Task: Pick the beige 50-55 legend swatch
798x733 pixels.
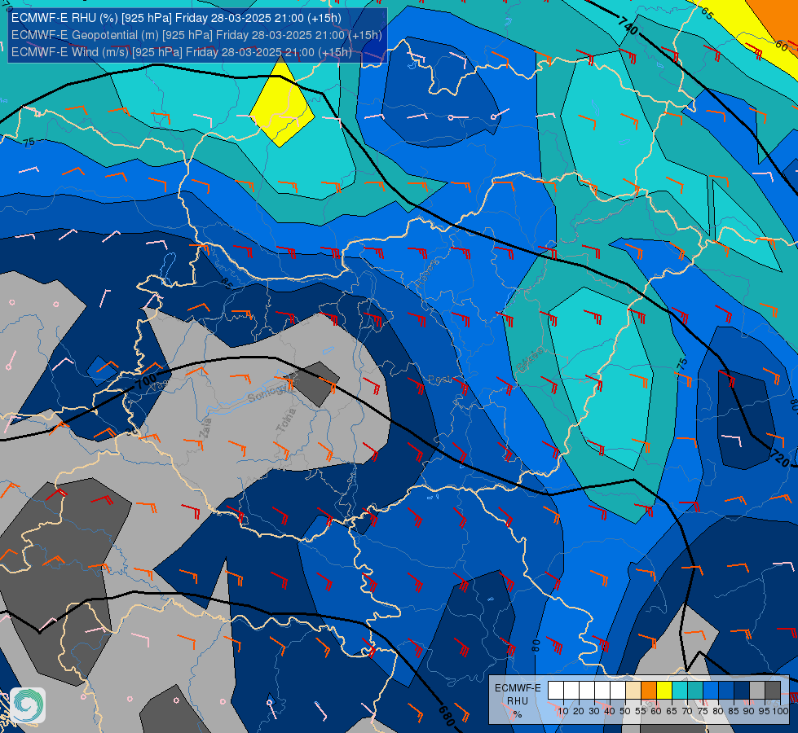Action: pos(633,691)
